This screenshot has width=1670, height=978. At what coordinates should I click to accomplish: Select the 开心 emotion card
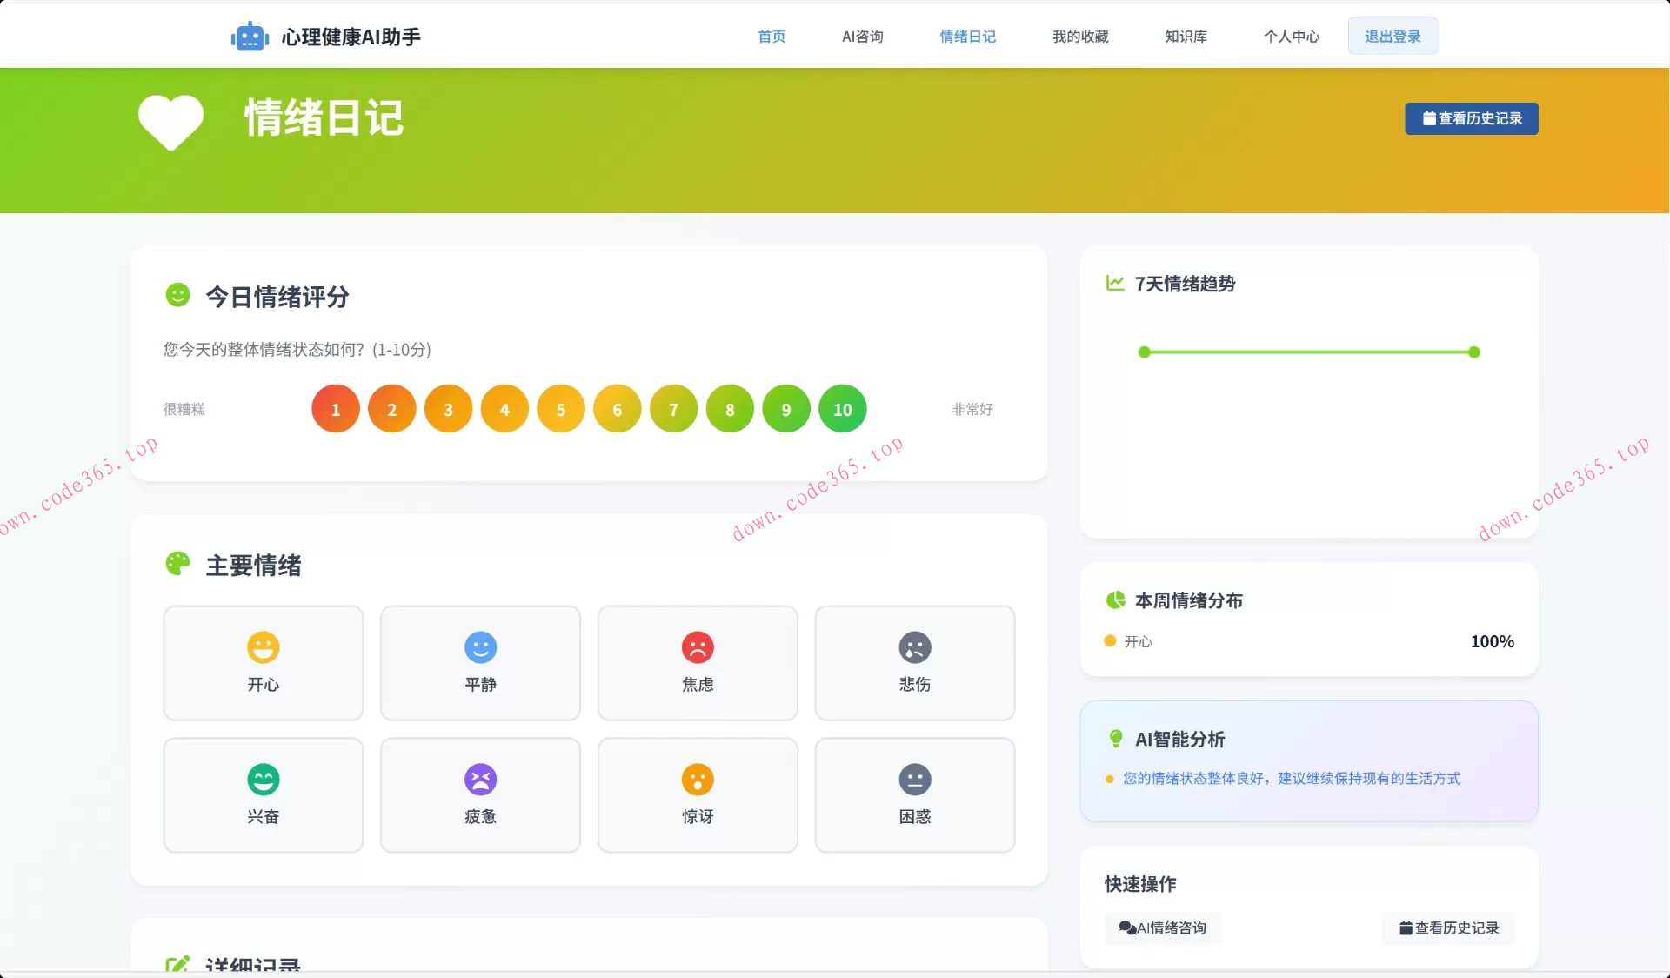263,663
